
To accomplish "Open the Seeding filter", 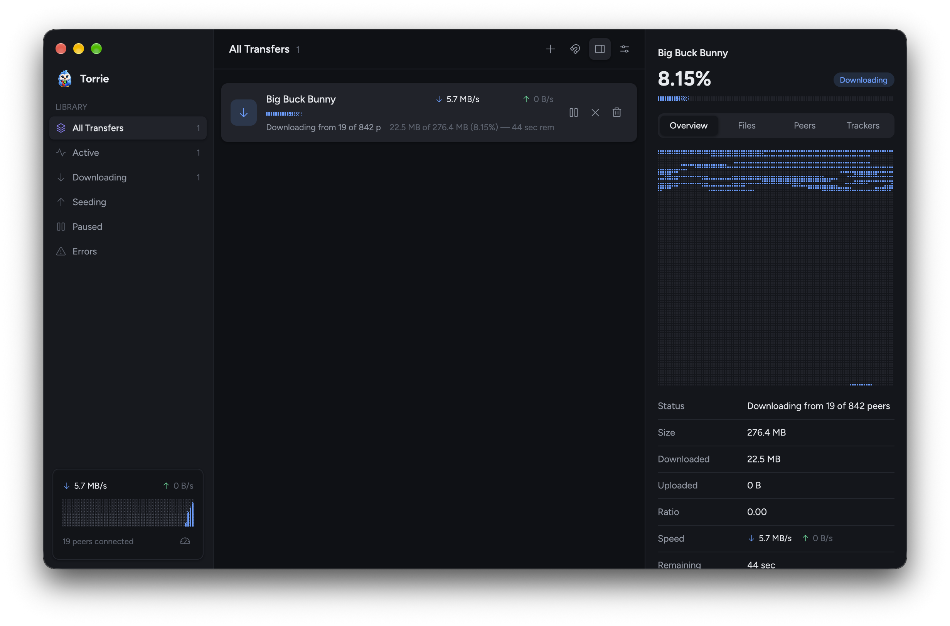I will click(x=128, y=202).
